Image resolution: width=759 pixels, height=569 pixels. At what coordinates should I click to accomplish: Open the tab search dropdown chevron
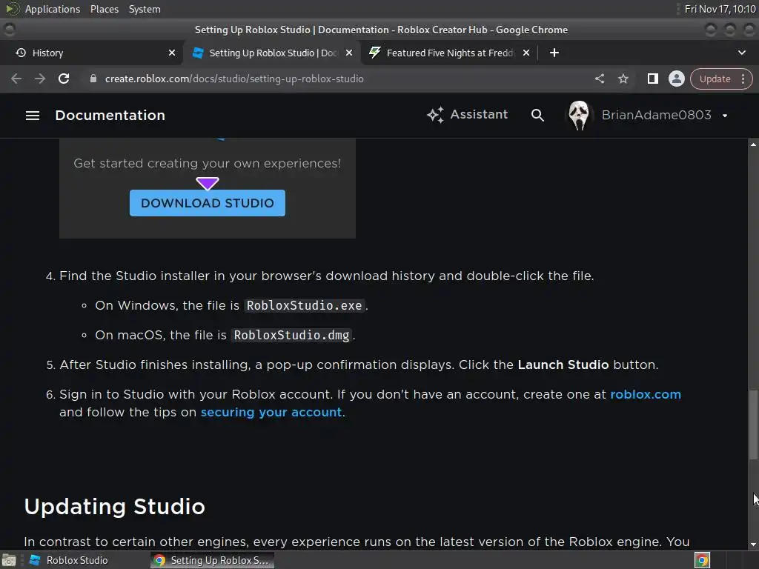point(741,53)
